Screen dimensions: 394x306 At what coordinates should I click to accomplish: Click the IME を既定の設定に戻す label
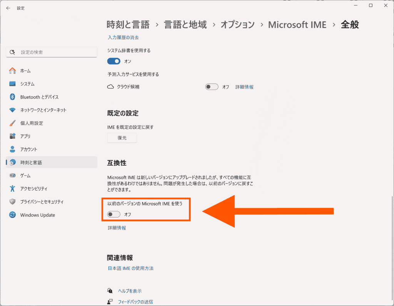[x=130, y=127]
